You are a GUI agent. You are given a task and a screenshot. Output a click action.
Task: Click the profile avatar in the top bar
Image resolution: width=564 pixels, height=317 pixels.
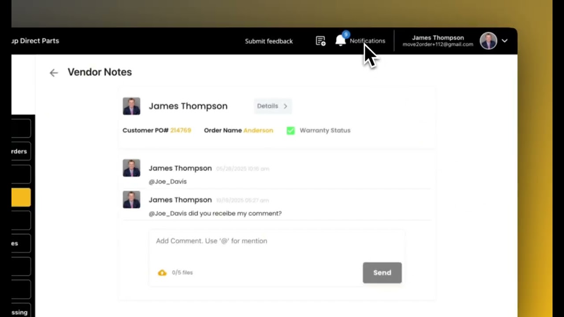488,41
